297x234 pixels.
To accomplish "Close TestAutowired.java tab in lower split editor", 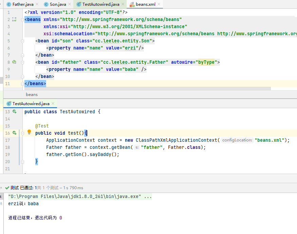I will point(54,104).
